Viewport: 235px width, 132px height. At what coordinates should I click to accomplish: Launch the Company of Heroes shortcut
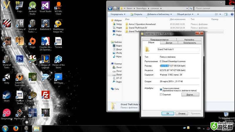(x=20, y=26)
